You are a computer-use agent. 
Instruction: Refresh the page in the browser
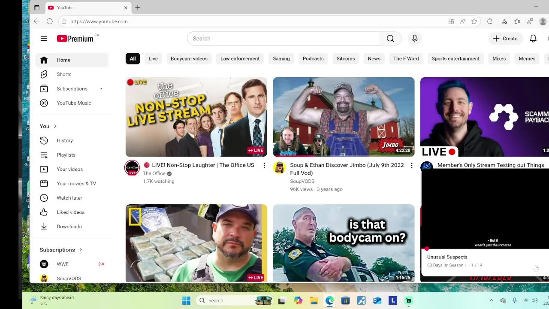pos(50,21)
